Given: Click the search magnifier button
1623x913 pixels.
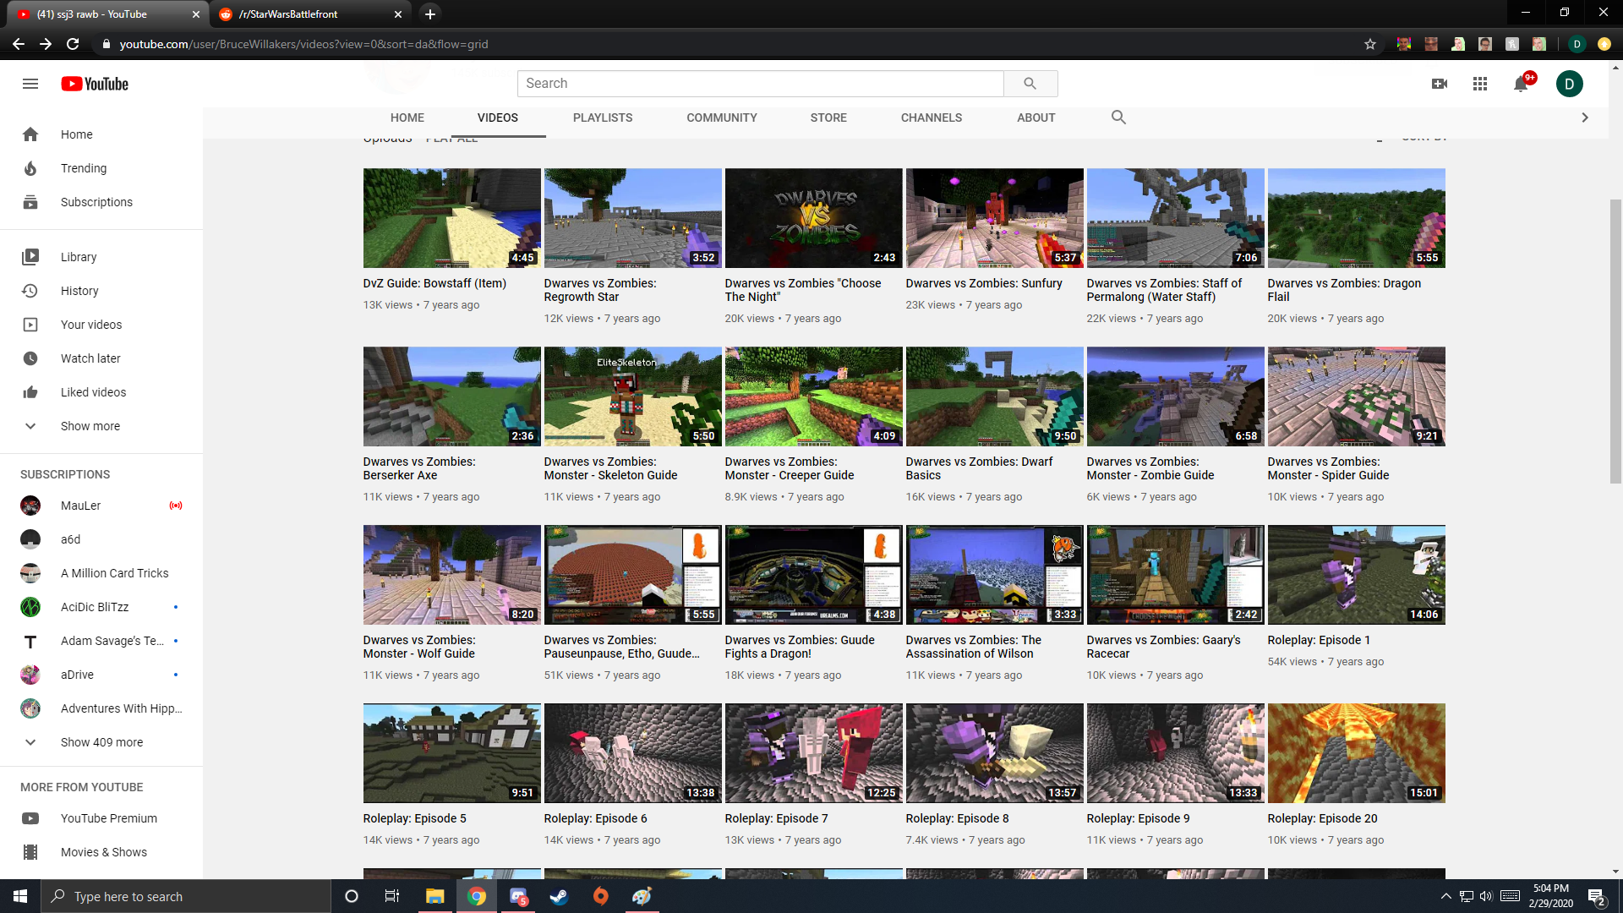Looking at the screenshot, I should [x=1030, y=84].
